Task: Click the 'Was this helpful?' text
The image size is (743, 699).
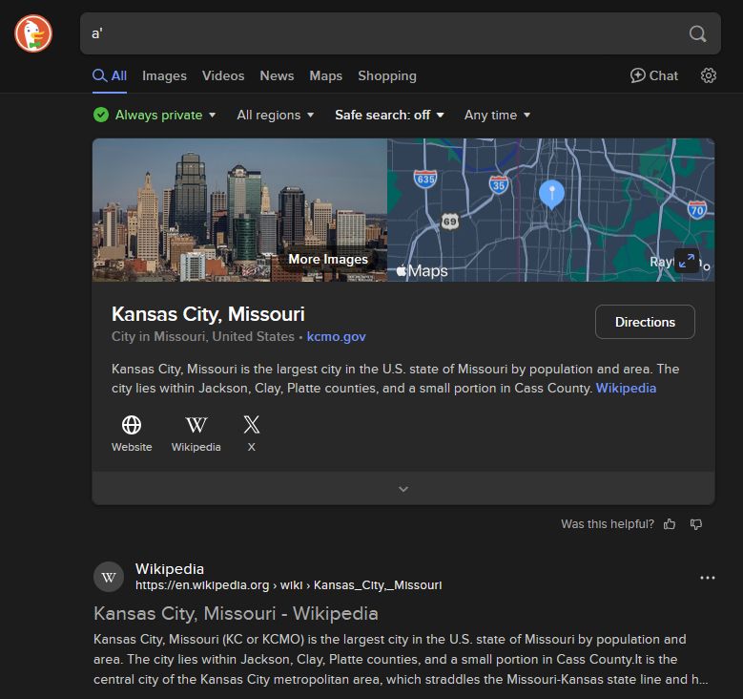Action: coord(608,524)
